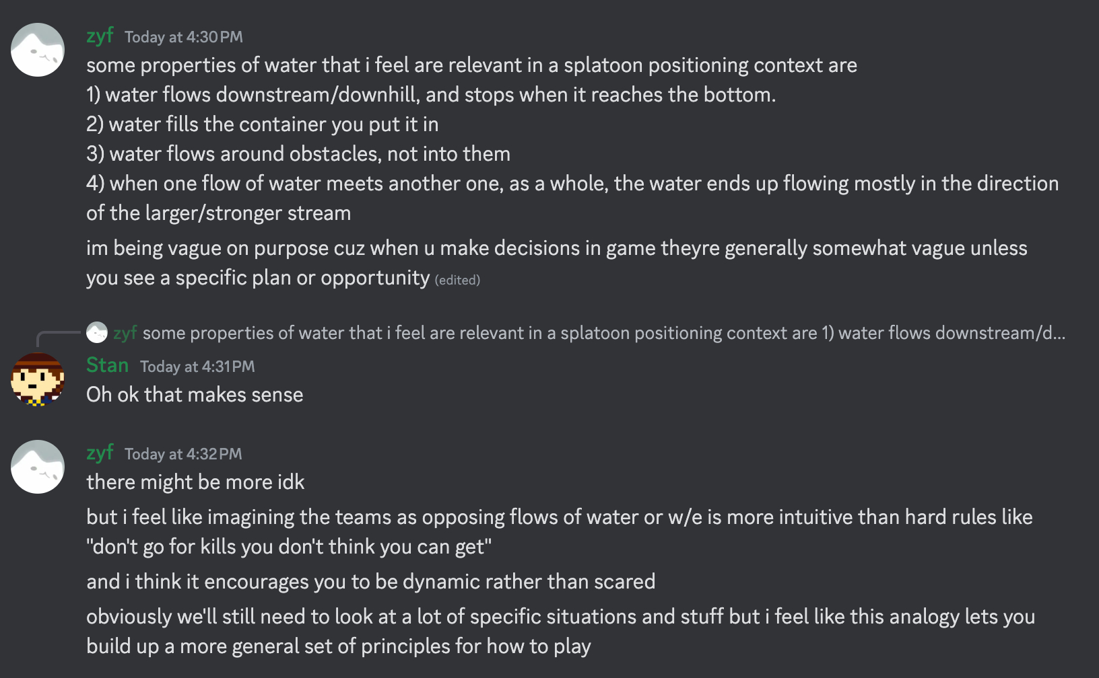1099x678 pixels.
Task: Select the message starting "obviously we'll still need"
Action: point(560,617)
